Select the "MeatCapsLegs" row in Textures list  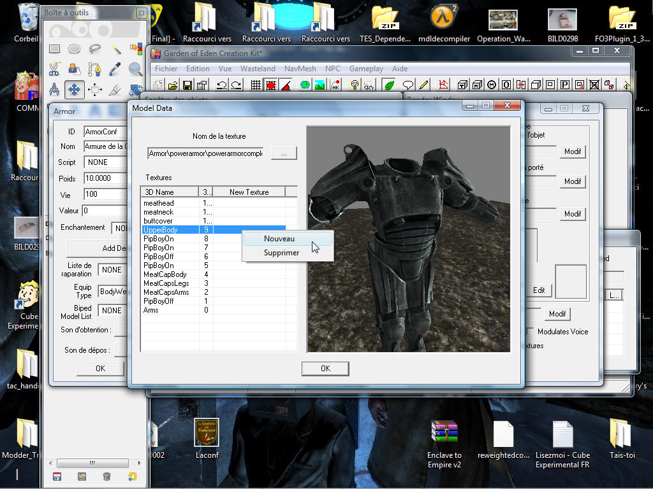[x=214, y=283]
